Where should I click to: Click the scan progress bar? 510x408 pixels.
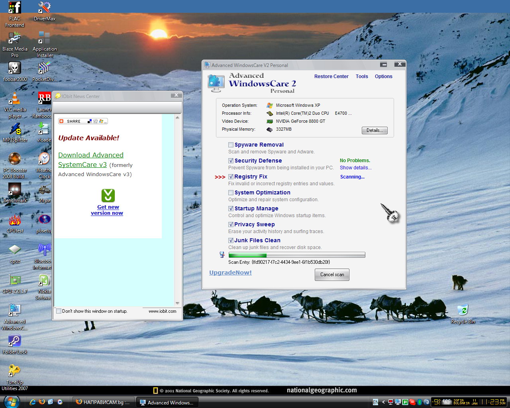click(297, 255)
